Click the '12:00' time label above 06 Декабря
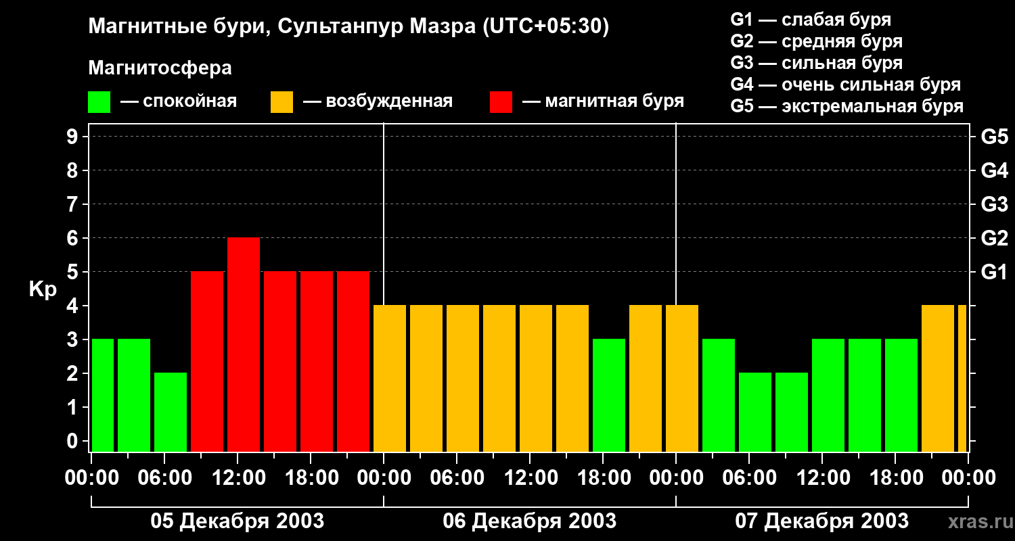The image size is (1015, 541). click(x=530, y=478)
